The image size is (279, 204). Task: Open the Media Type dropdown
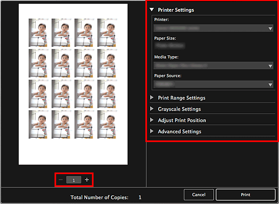[213, 66]
